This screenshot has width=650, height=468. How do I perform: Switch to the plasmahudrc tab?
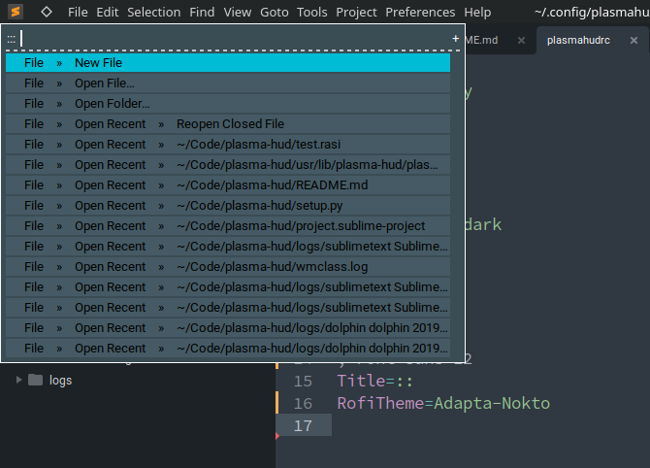coord(578,40)
